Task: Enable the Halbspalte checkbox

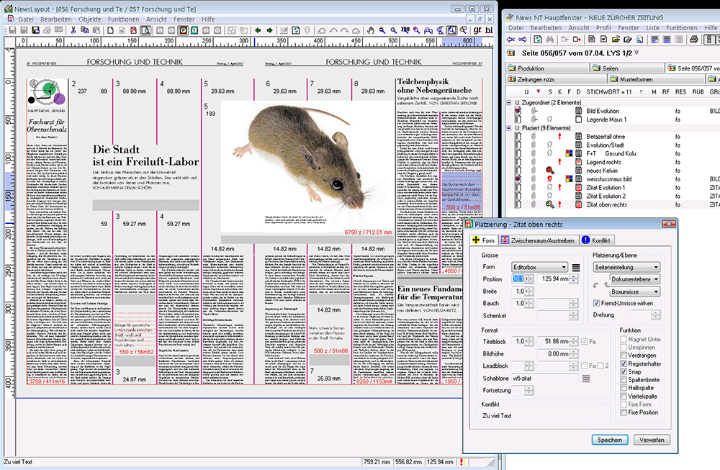Action: coord(624,388)
